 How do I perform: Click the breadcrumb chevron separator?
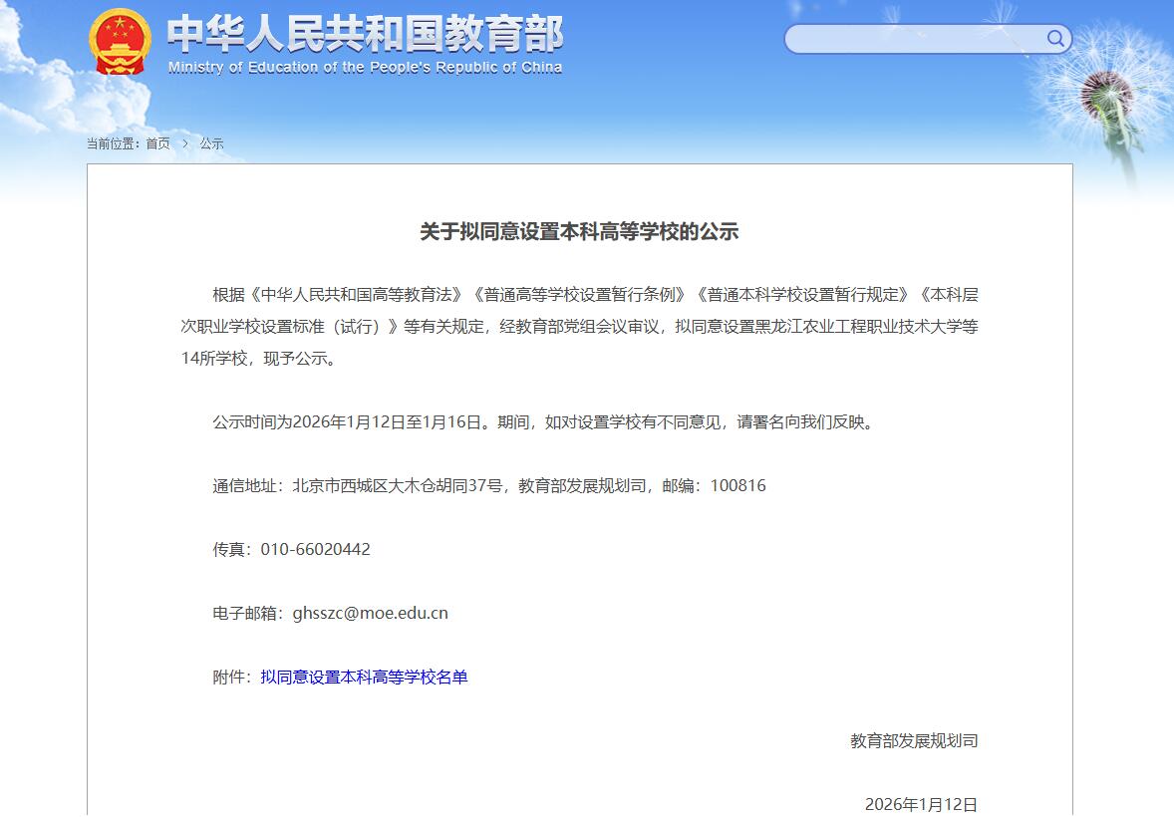coord(184,143)
